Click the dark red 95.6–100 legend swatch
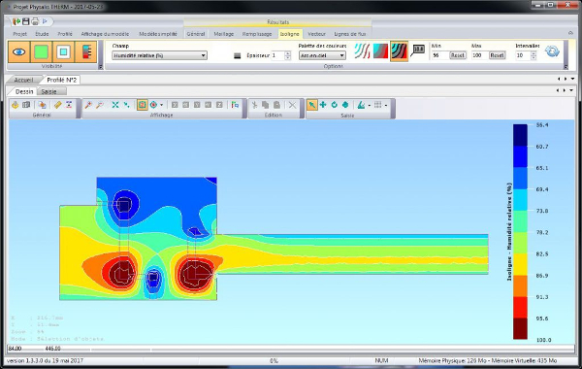Viewport: 582px width, 369px height. [520, 328]
